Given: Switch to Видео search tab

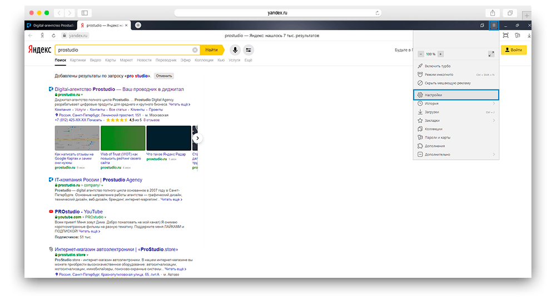Looking at the screenshot, I should 96,60.
